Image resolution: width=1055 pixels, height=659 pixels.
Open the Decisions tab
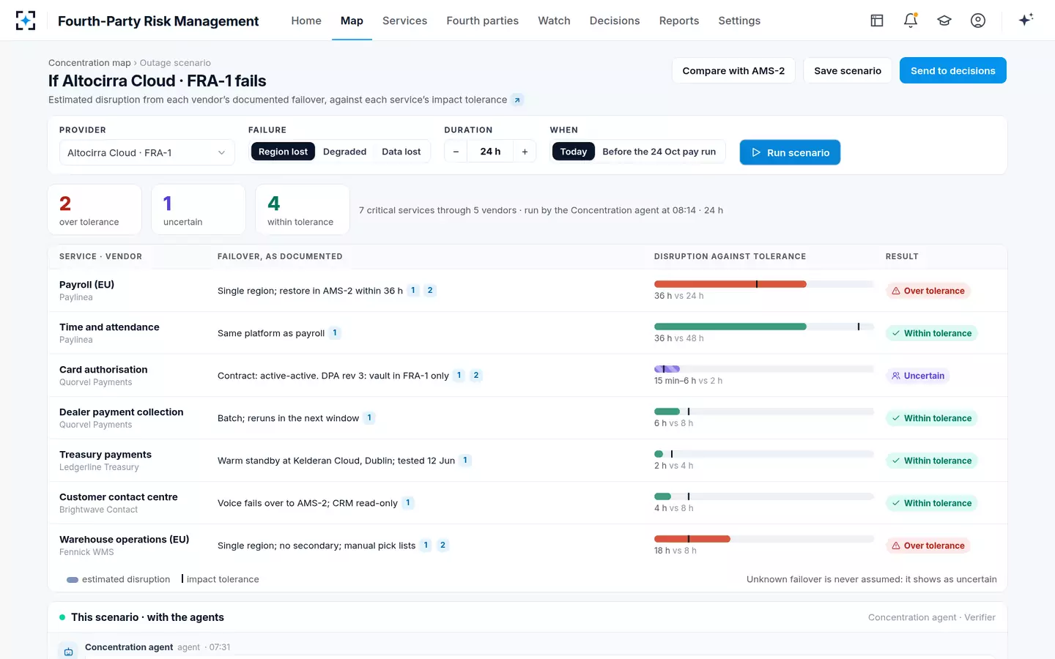point(615,21)
